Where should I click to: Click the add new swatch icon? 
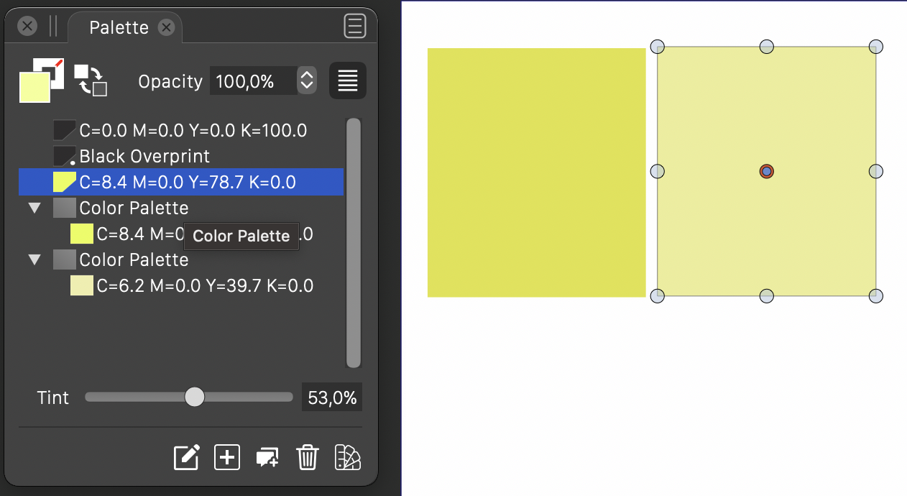[227, 457]
